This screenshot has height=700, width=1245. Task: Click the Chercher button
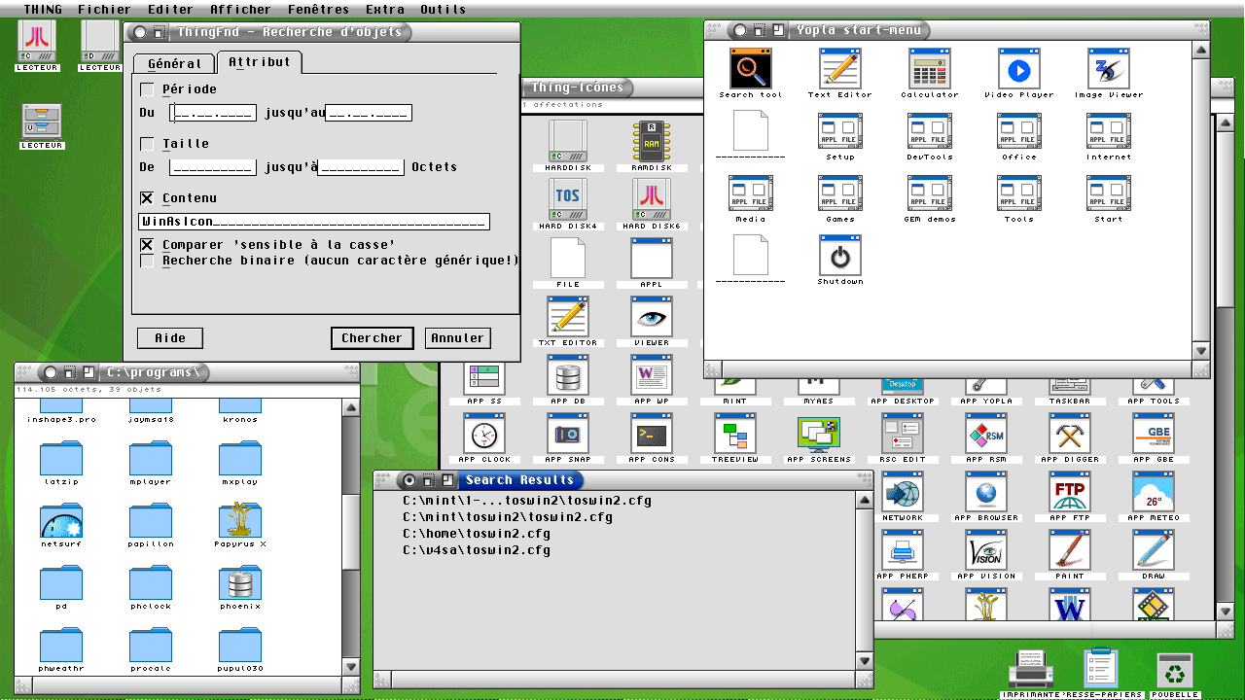(x=372, y=338)
